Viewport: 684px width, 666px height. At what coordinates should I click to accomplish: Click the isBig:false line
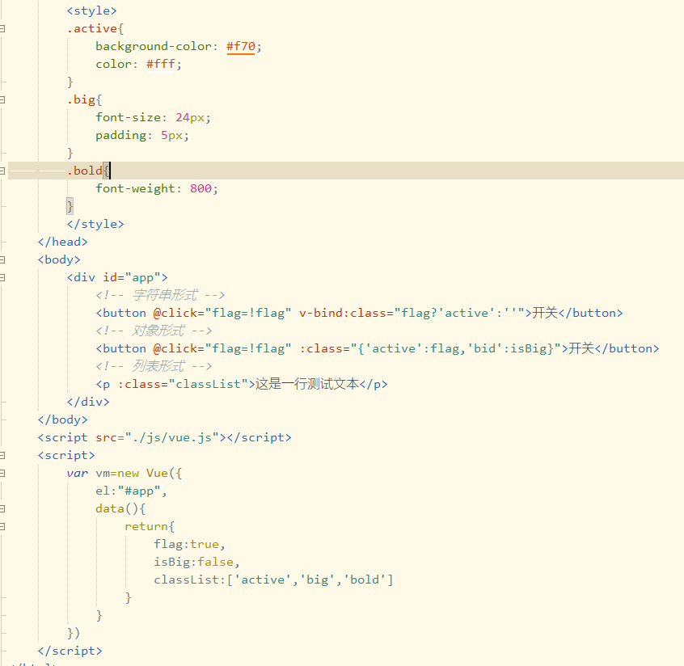click(196, 563)
